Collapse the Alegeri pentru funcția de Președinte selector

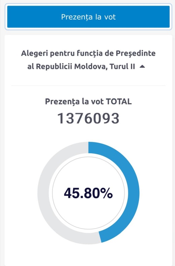point(88,60)
